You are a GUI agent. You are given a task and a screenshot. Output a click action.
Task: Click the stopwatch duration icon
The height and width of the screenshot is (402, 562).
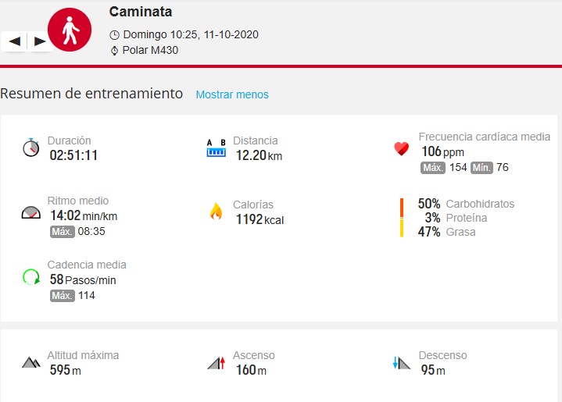point(31,148)
